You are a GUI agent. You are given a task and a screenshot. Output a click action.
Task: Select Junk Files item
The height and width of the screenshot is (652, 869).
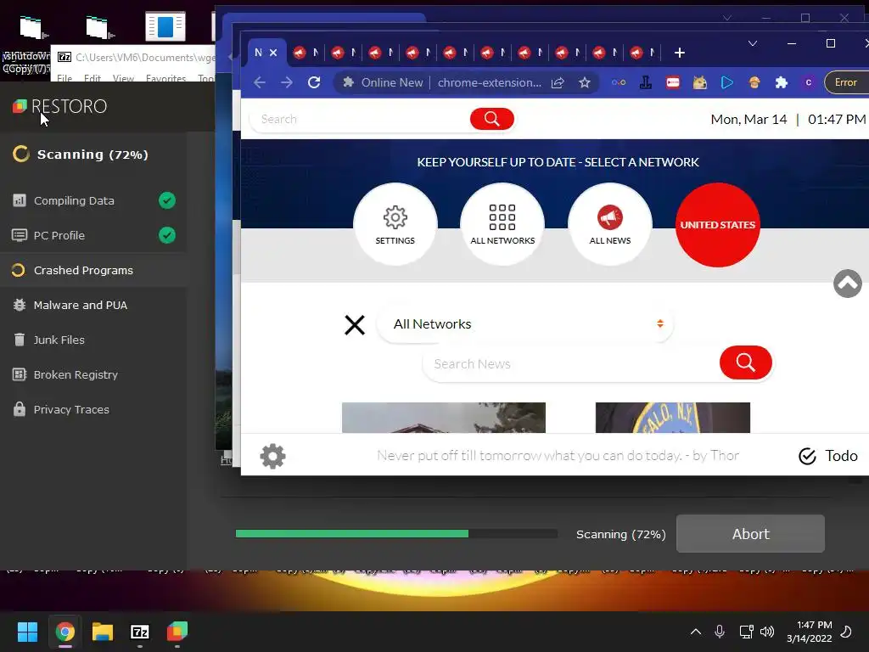coord(93,340)
